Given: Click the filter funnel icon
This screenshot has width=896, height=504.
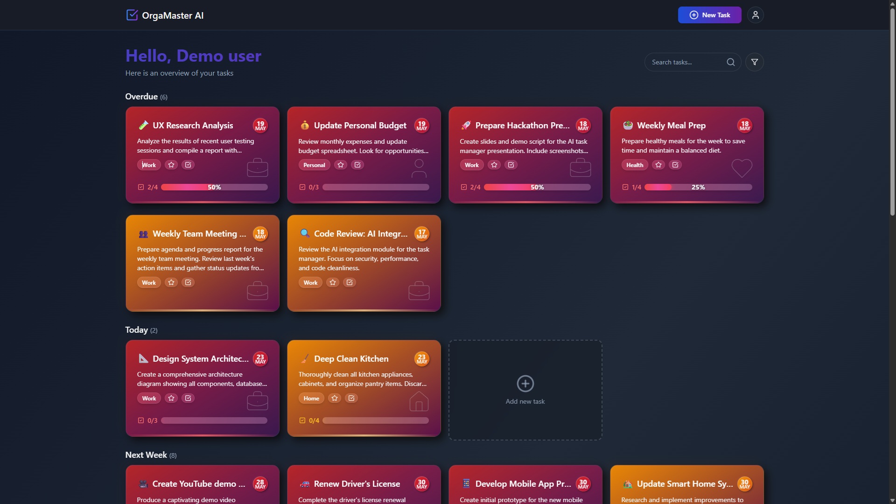Looking at the screenshot, I should [x=754, y=62].
